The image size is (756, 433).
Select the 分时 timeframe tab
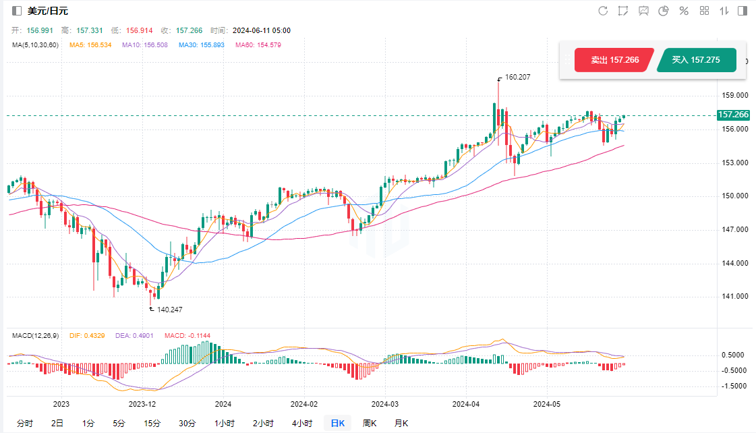click(24, 423)
